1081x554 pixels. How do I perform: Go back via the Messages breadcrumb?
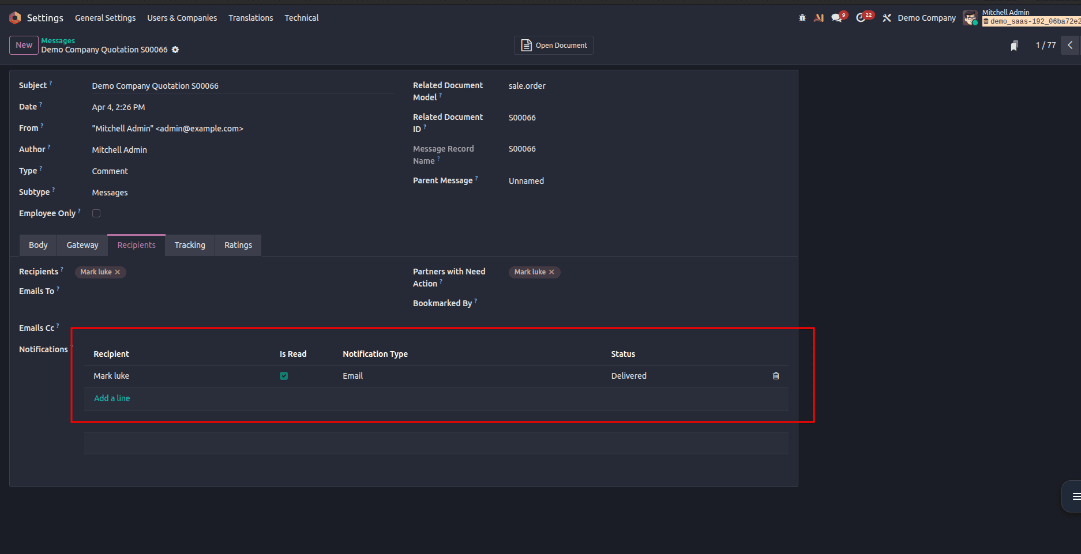58,41
